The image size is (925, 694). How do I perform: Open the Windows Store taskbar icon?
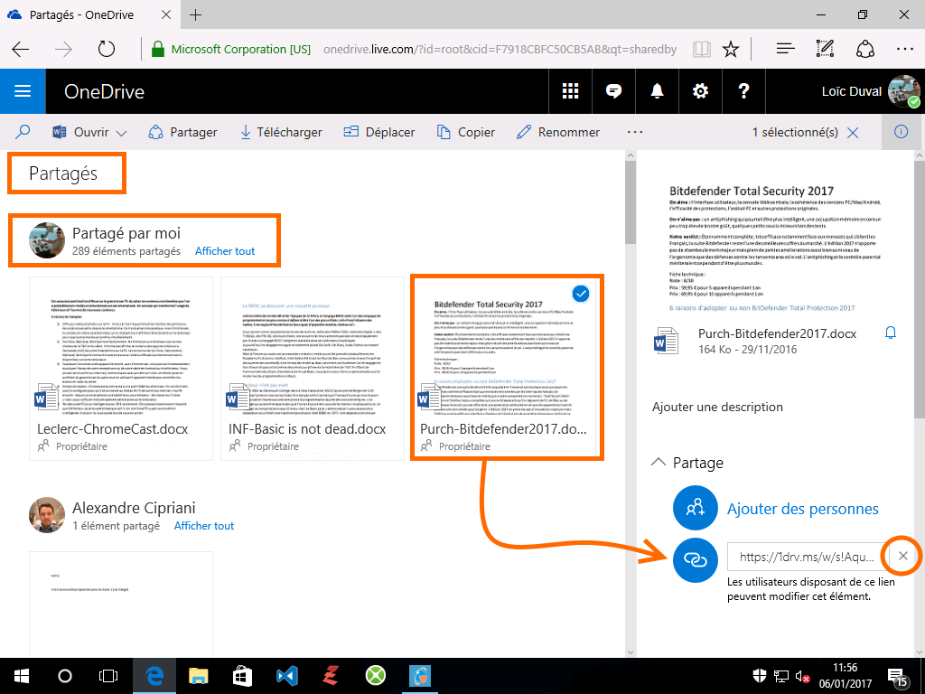coord(242,676)
